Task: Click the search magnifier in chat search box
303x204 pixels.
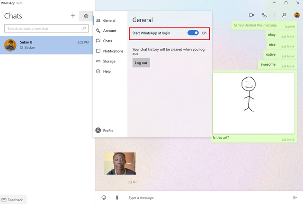Action: pyautogui.click(x=84, y=28)
